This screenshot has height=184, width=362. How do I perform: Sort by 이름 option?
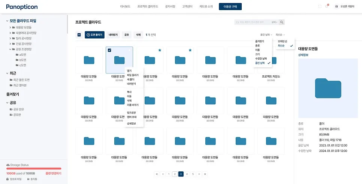point(257,50)
